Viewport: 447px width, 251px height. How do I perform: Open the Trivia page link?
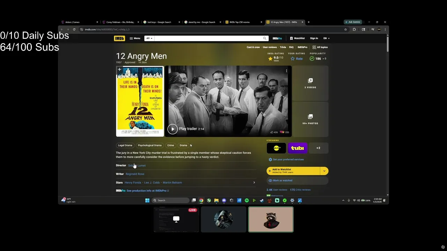pos(283,47)
